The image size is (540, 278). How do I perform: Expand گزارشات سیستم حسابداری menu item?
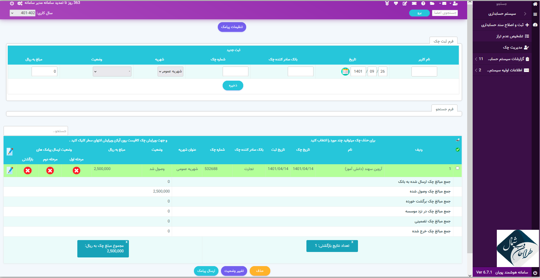click(502, 59)
